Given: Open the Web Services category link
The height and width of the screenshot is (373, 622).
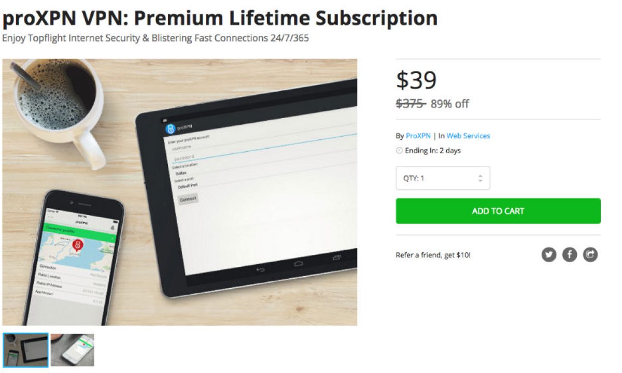Looking at the screenshot, I should [468, 136].
